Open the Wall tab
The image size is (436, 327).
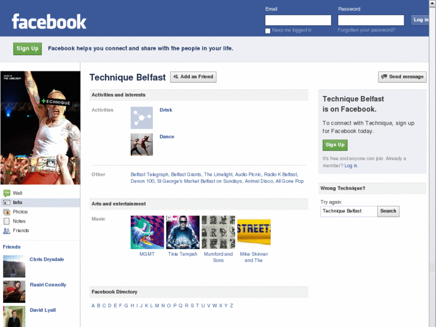click(x=40, y=193)
